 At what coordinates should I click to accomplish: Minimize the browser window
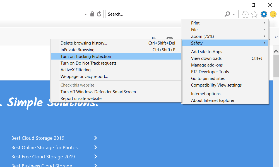pos(237,5)
